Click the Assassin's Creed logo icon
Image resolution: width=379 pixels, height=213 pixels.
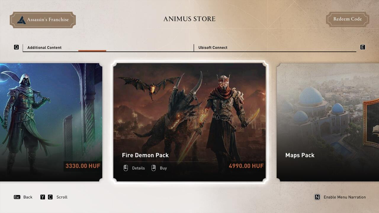[x=21, y=20]
